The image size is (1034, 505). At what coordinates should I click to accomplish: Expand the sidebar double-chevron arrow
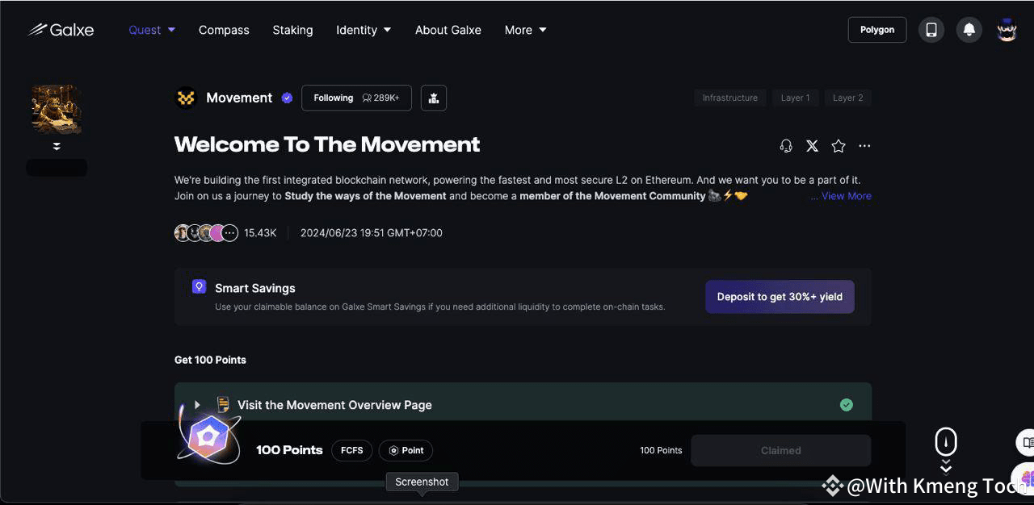pyautogui.click(x=57, y=146)
